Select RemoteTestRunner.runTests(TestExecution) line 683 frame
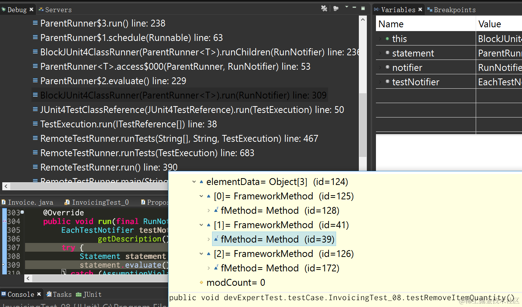This screenshot has height=307, width=522. click(147, 153)
